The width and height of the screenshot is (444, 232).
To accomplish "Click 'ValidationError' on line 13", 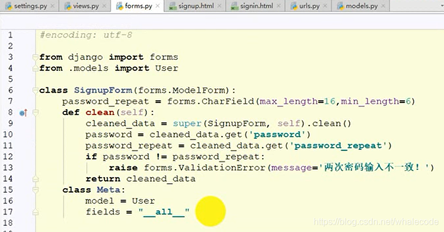I will [x=221, y=168].
